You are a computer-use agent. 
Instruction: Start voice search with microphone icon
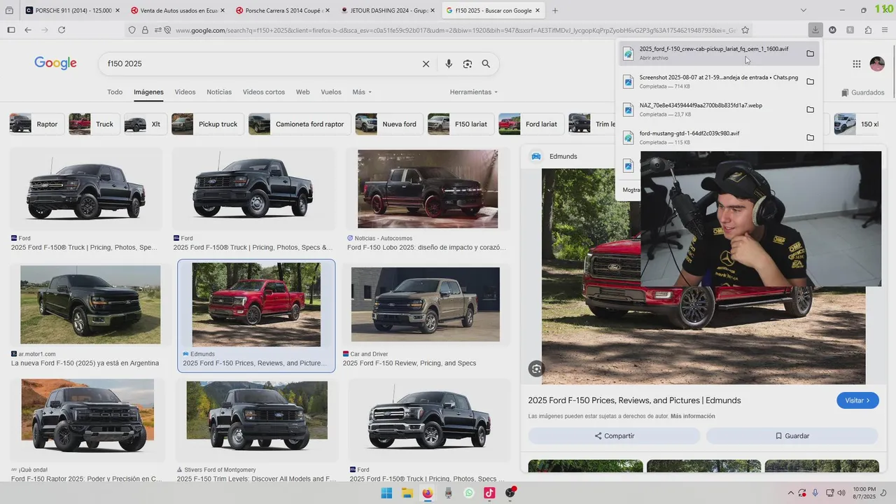coord(449,64)
